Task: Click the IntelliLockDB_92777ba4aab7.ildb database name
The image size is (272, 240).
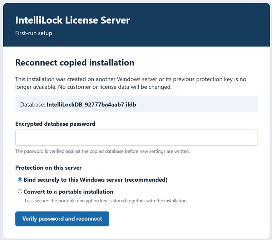Action: point(92,105)
